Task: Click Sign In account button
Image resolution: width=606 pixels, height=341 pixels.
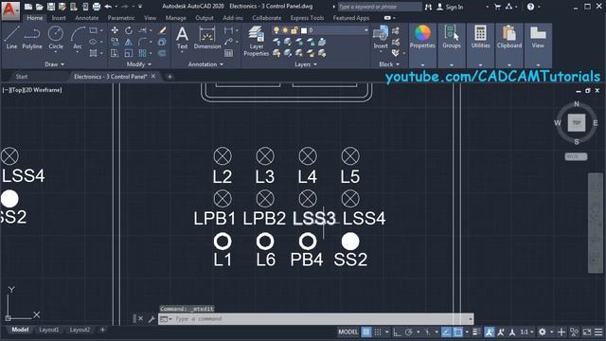Action: 450,7
